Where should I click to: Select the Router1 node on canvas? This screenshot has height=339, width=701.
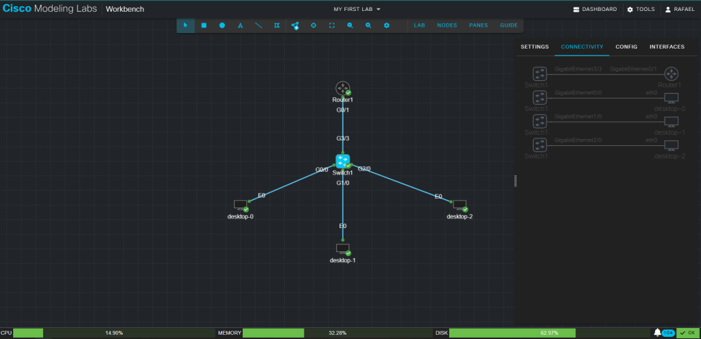[x=343, y=88]
